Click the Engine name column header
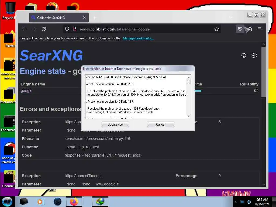 [33, 84]
